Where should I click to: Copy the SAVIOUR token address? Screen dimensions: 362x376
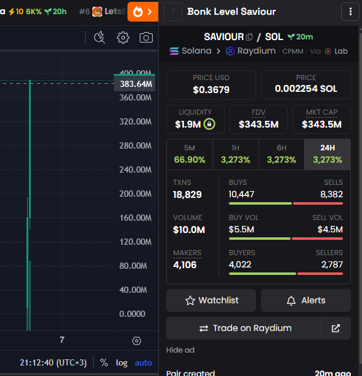(x=249, y=37)
